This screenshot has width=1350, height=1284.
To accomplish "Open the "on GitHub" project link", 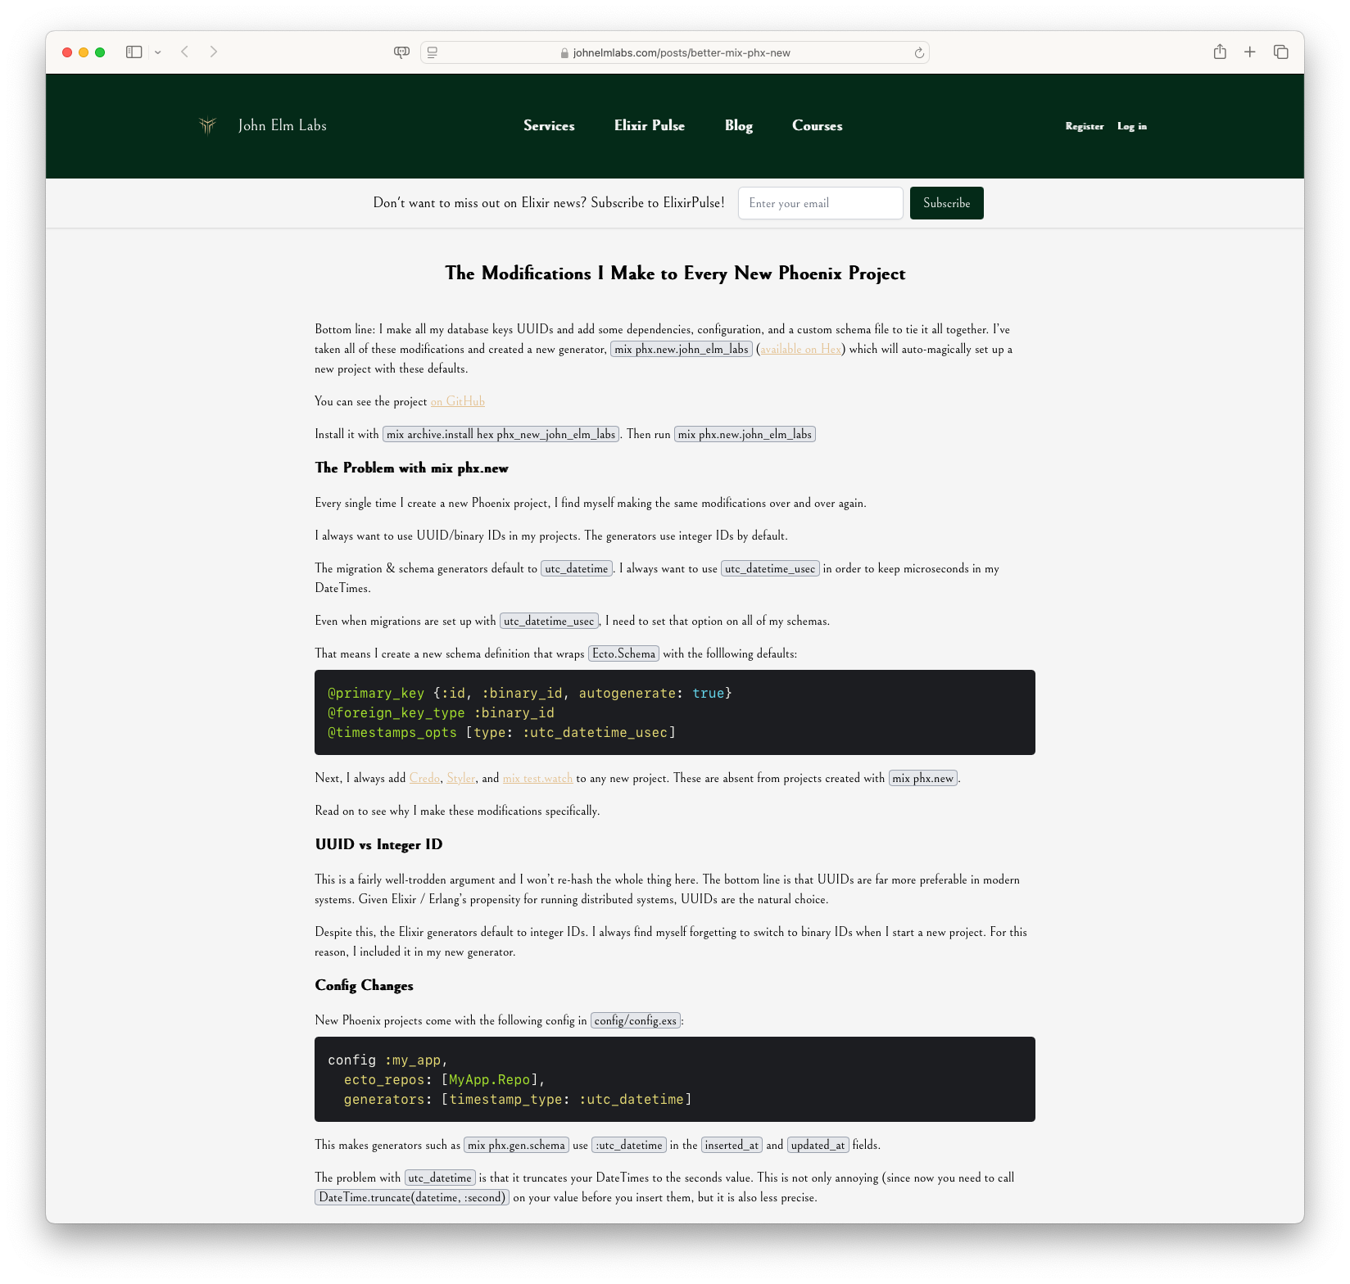I will click(x=458, y=402).
